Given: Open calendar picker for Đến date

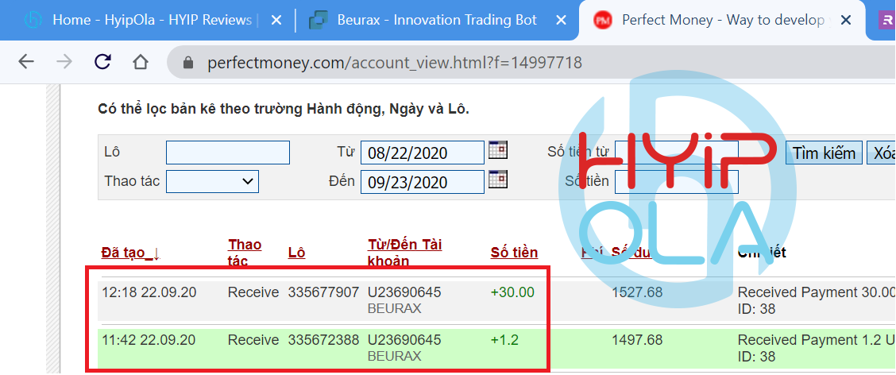Looking at the screenshot, I should tap(498, 179).
